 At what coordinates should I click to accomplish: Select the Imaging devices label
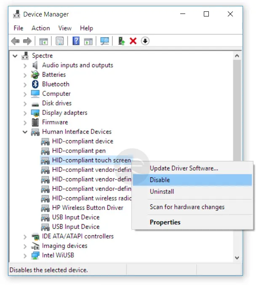coord(64,246)
